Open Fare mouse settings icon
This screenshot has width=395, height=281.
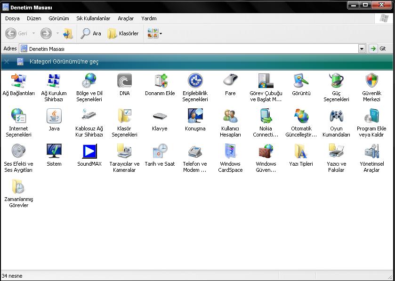[230, 81]
